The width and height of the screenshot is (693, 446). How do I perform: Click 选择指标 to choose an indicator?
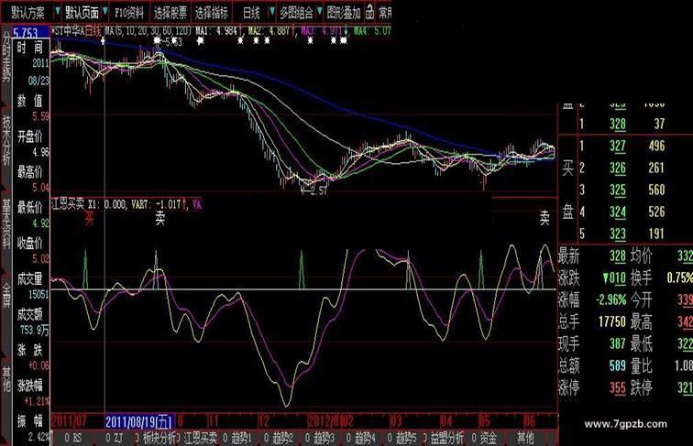[x=212, y=13]
